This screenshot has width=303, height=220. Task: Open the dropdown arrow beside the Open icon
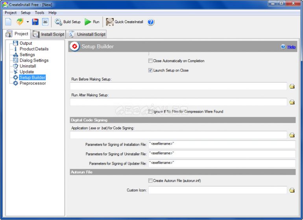click(28, 22)
